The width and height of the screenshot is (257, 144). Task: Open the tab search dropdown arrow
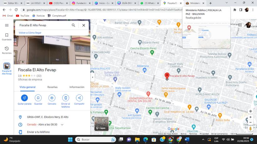coord(227,3)
